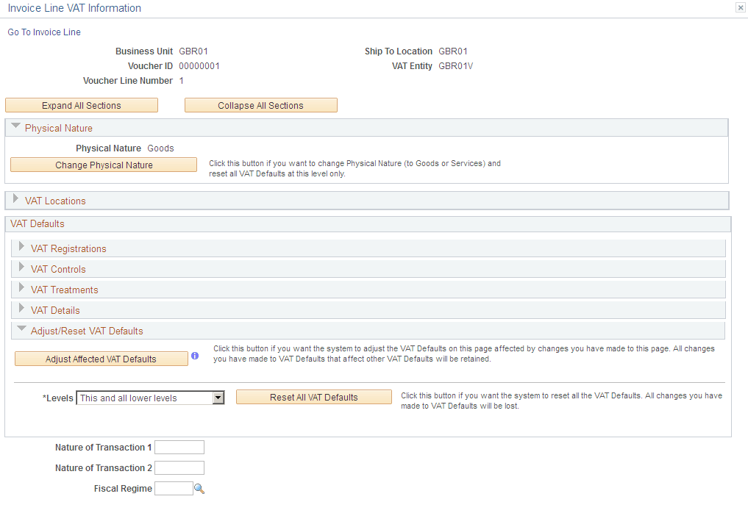The width and height of the screenshot is (748, 513).
Task: Expand the VAT Locations section
Action: tap(15, 200)
